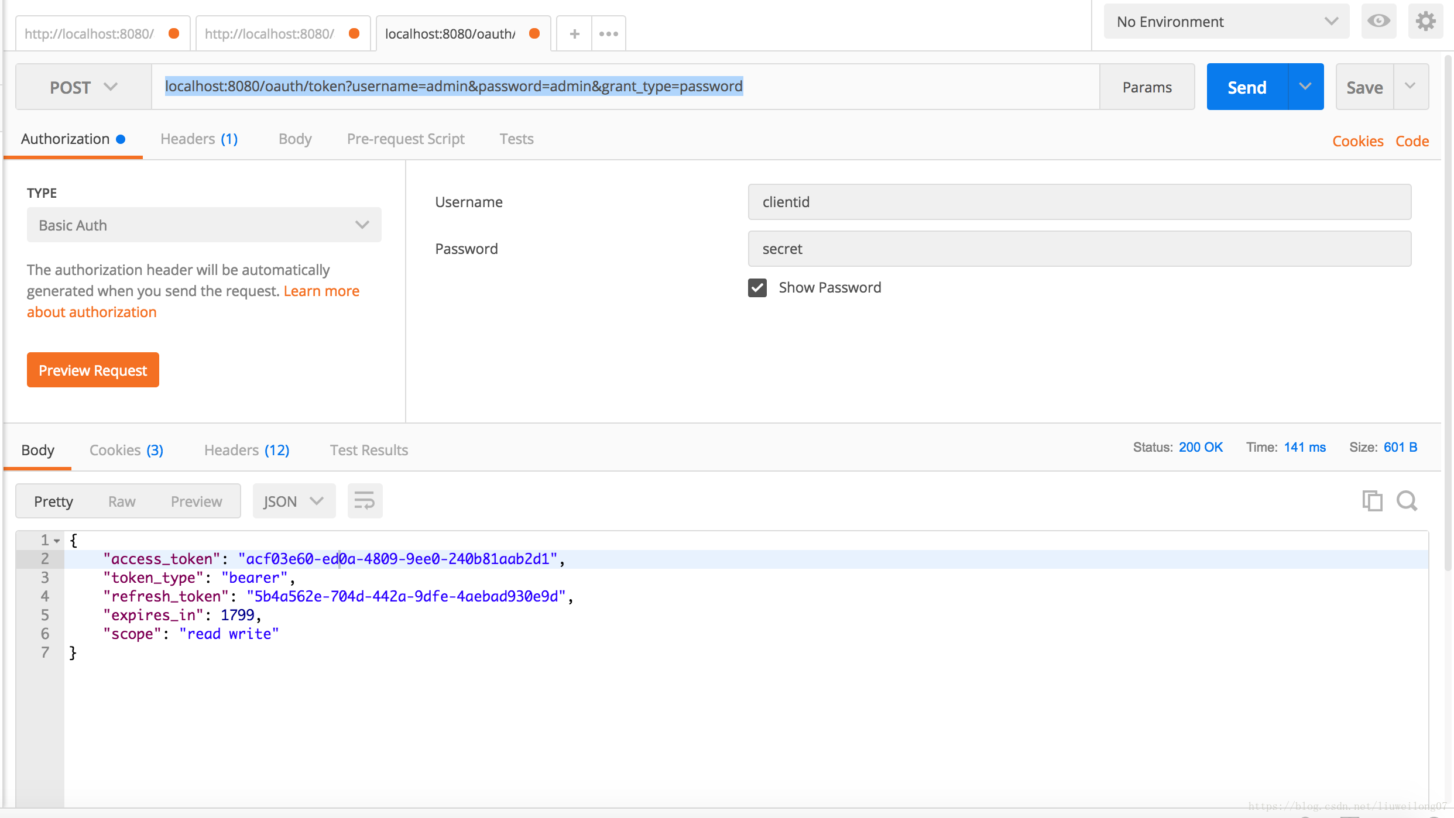The width and height of the screenshot is (1454, 818).
Task: Toggle Show Password checkbox for Basic Auth
Action: tap(758, 288)
